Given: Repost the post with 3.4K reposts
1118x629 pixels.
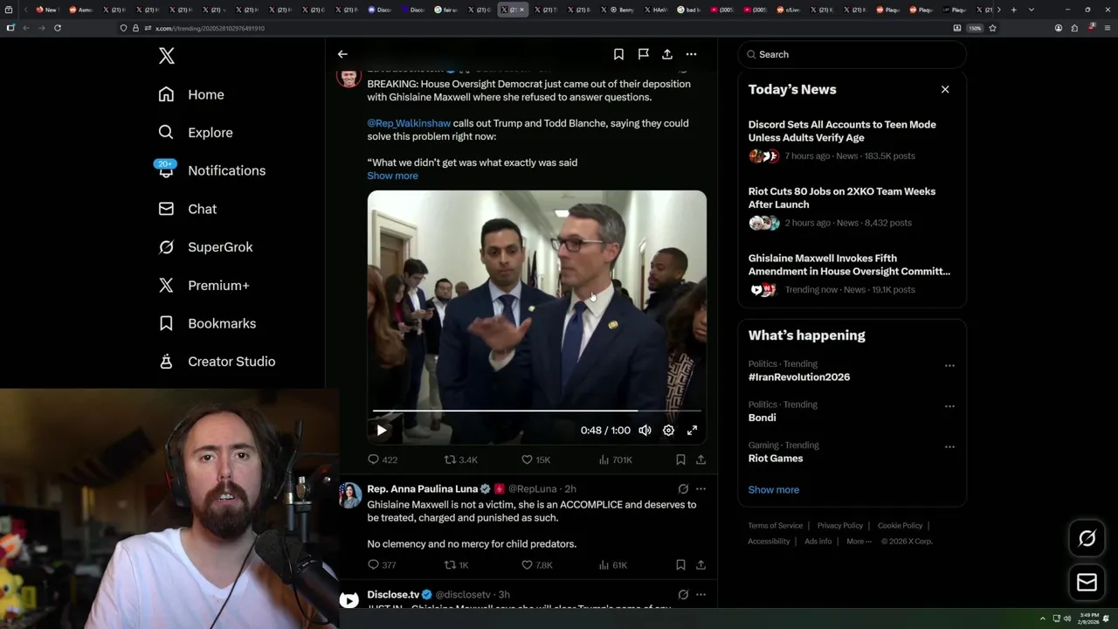Looking at the screenshot, I should (460, 460).
